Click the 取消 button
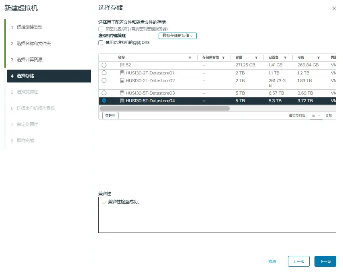Image resolution: width=343 pixels, height=272 pixels. (x=272, y=262)
